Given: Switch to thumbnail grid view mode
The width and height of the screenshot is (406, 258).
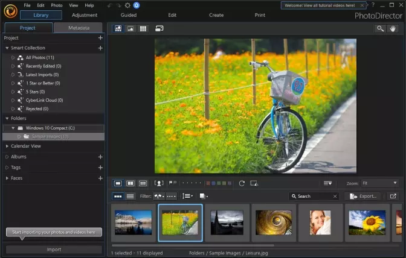Looking at the screenshot, I should point(143,28).
